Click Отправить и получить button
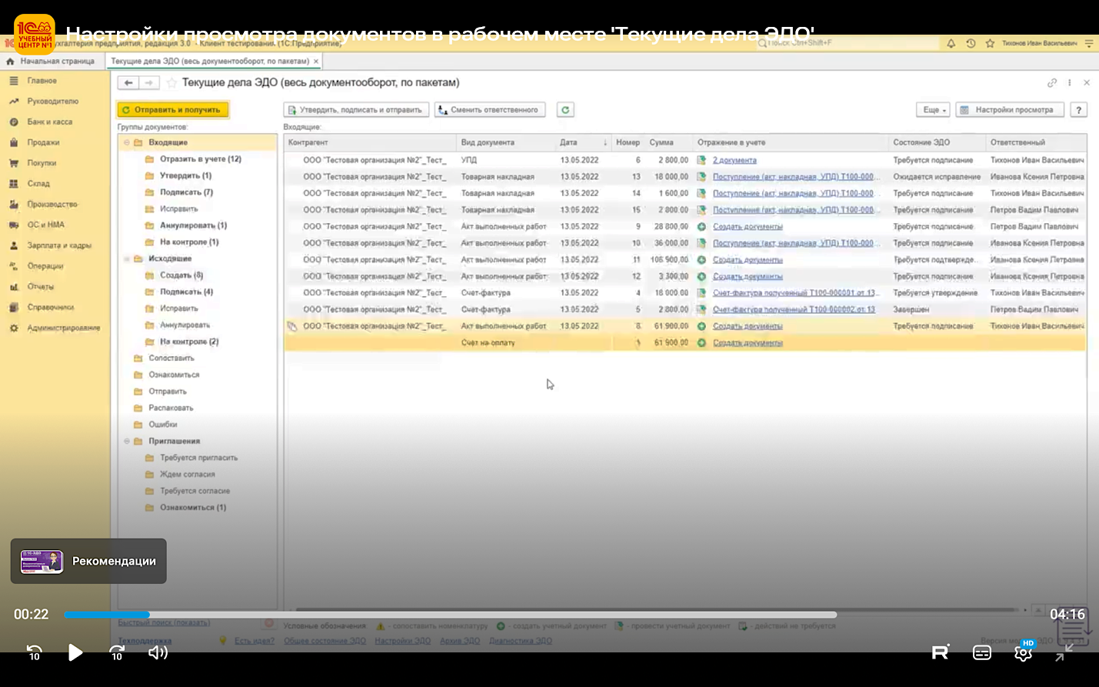Viewport: 1099px width, 687px height. [172, 110]
